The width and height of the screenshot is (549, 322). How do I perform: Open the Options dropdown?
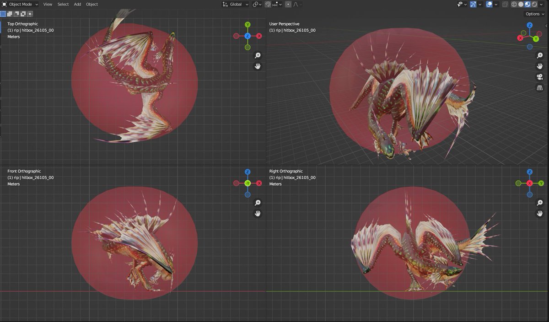pyautogui.click(x=535, y=14)
